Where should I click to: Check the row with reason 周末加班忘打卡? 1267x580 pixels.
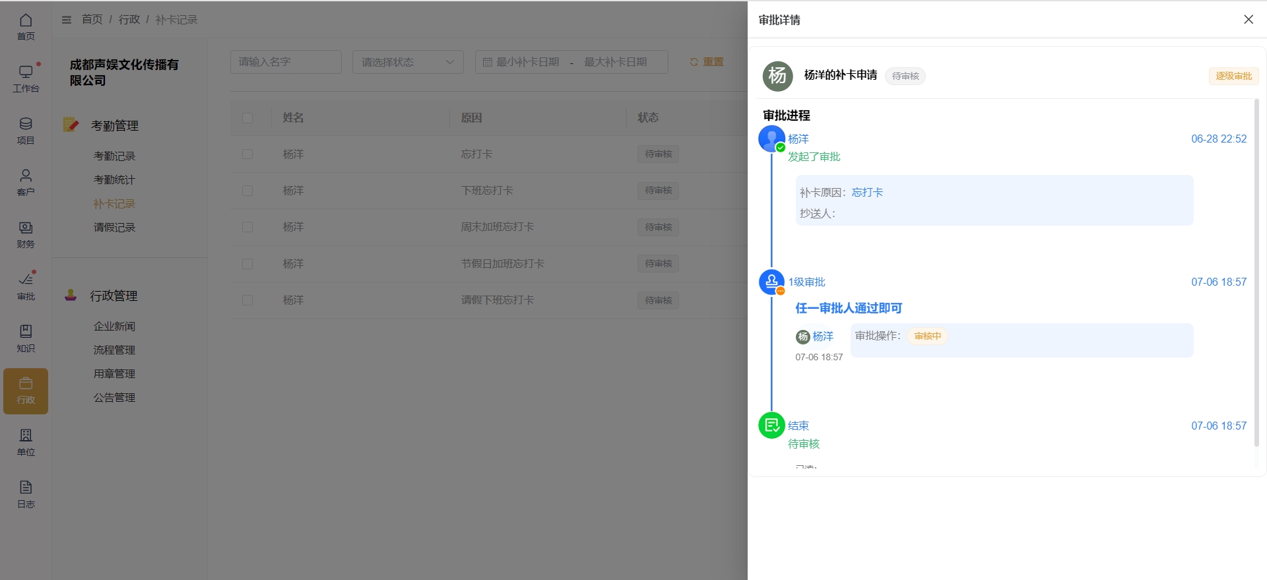coord(247,227)
